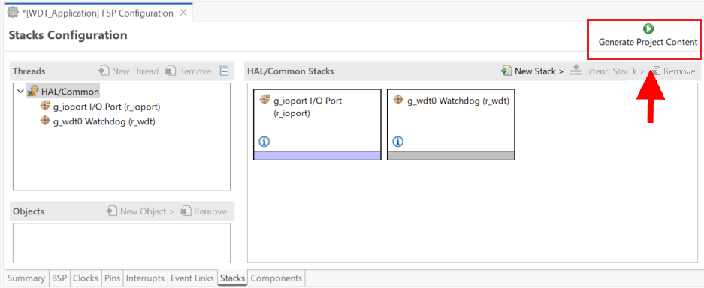Click the info icon on g_wdt0 block
Viewport: 704px width, 288px height.
click(397, 142)
